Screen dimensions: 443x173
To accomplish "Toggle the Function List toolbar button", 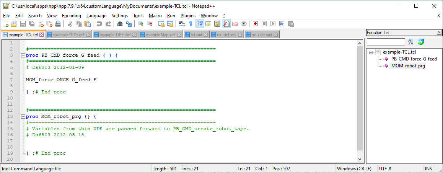I will coord(226,24).
